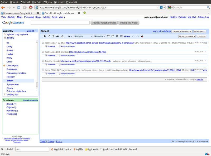Open the Zobraziť menu
The height and width of the screenshot is (156, 211).
(25, 2)
